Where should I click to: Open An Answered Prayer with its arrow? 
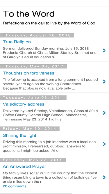pyautogui.click(x=104, y=177)
